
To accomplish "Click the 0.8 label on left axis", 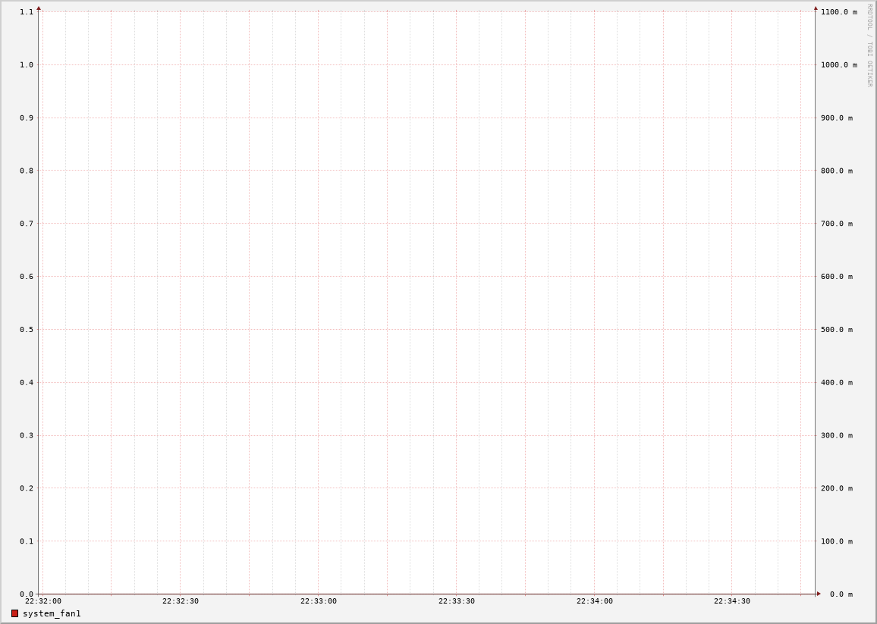I will pyautogui.click(x=27, y=171).
